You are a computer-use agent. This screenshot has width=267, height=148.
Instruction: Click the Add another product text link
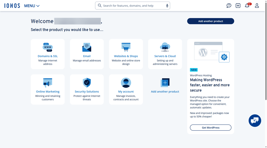pyautogui.click(x=165, y=91)
